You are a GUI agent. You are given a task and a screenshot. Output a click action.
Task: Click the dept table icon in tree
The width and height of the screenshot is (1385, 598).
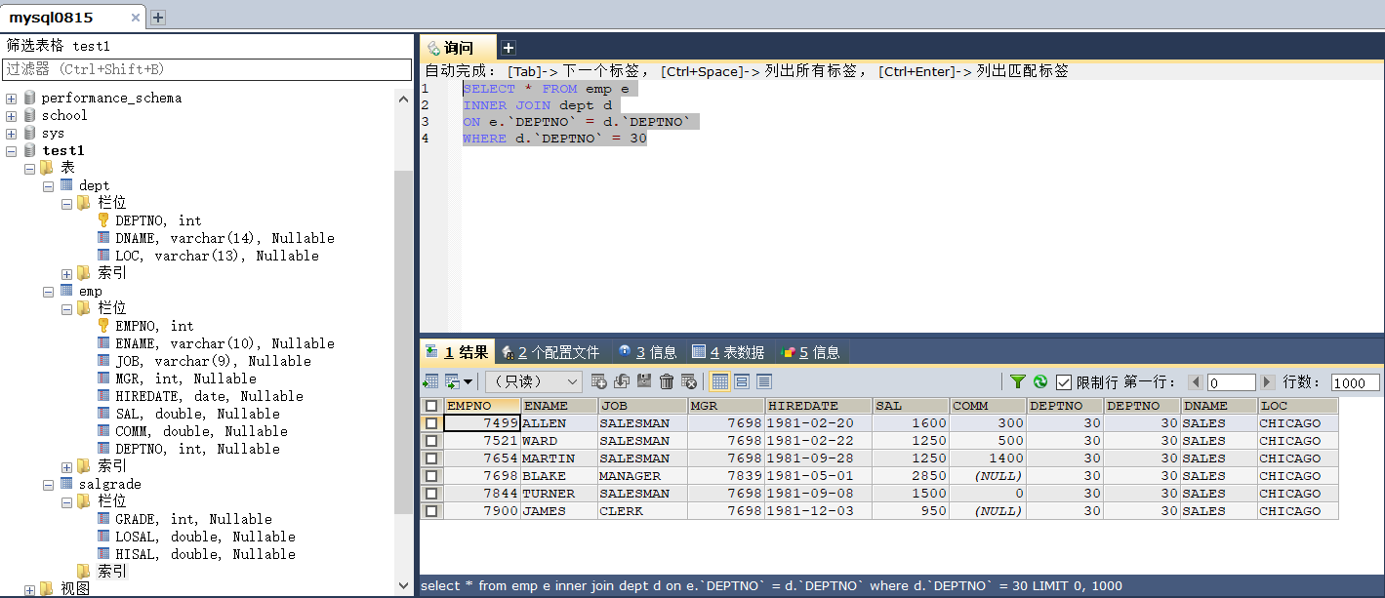pos(66,185)
